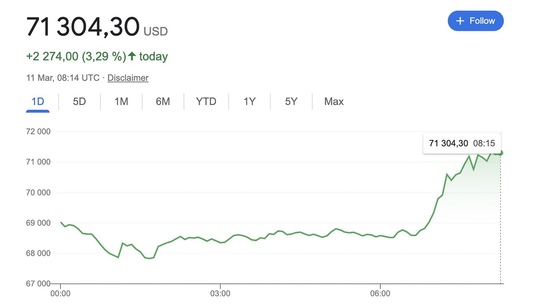The image size is (535, 305).
Task: Click the Follow button
Action: (475, 21)
